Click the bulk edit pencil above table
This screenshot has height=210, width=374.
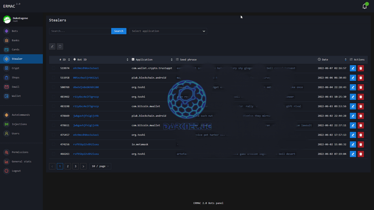coord(52,46)
